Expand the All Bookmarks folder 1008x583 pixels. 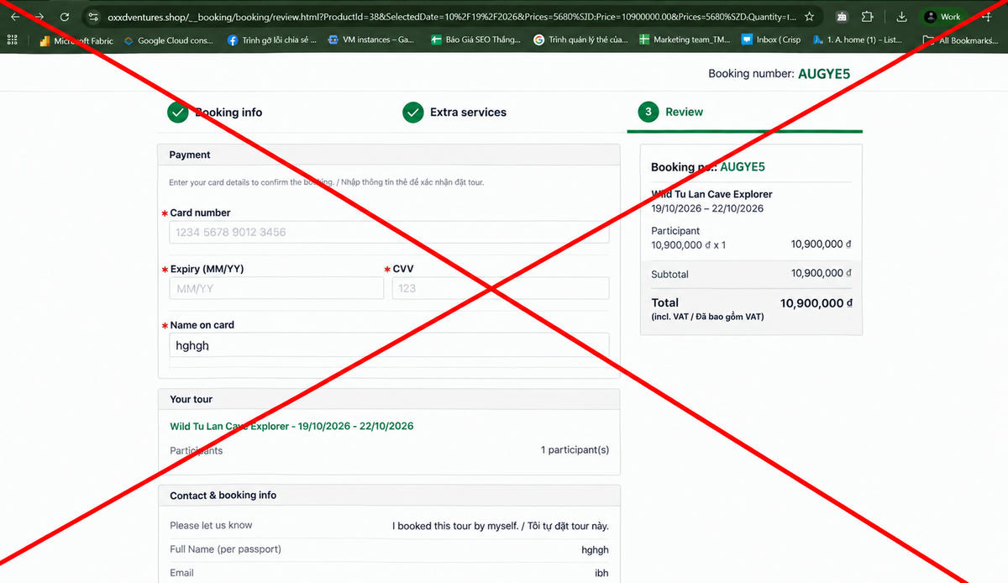(961, 39)
